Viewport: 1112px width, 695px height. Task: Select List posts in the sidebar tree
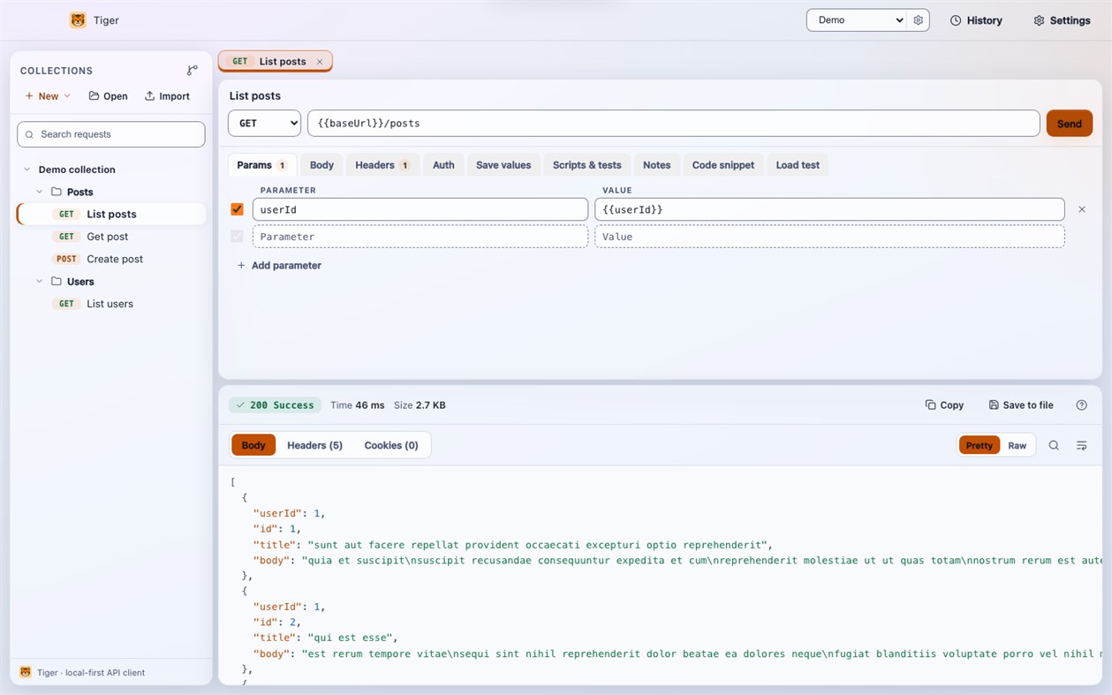[111, 215]
